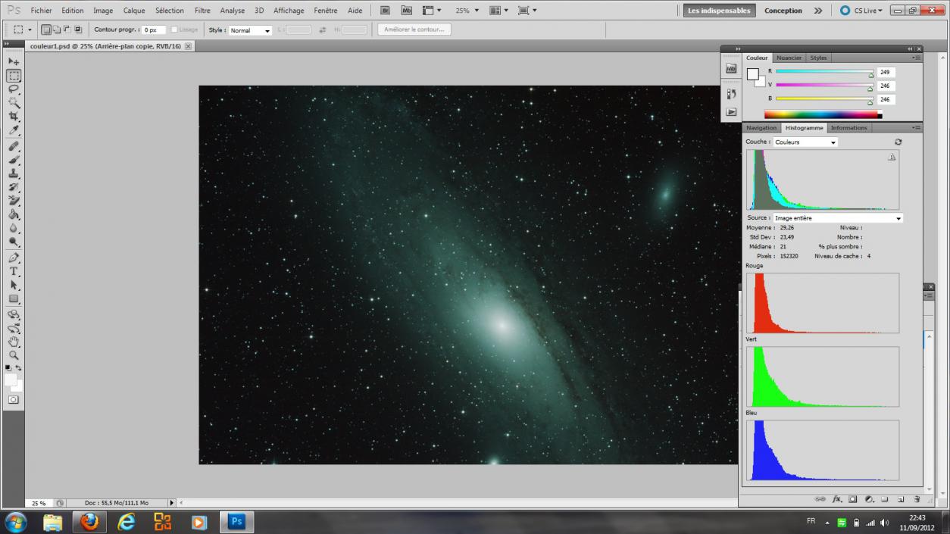The image size is (950, 534).
Task: Launch Adobe Bridge from the application bar
Action: pos(385,11)
